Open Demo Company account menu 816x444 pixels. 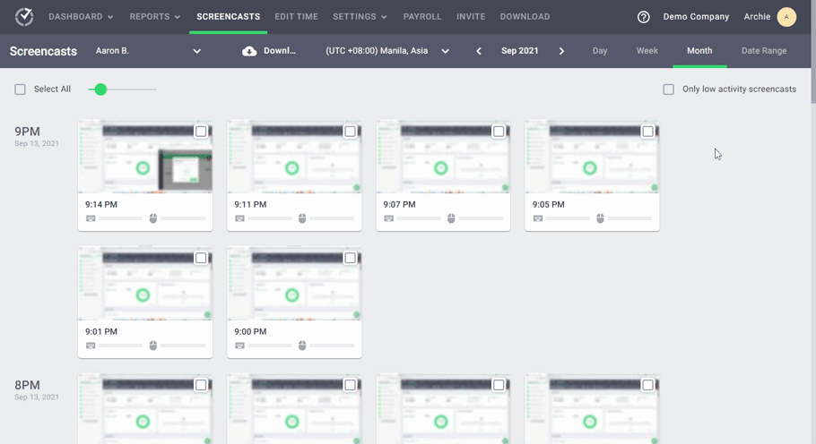click(x=696, y=17)
